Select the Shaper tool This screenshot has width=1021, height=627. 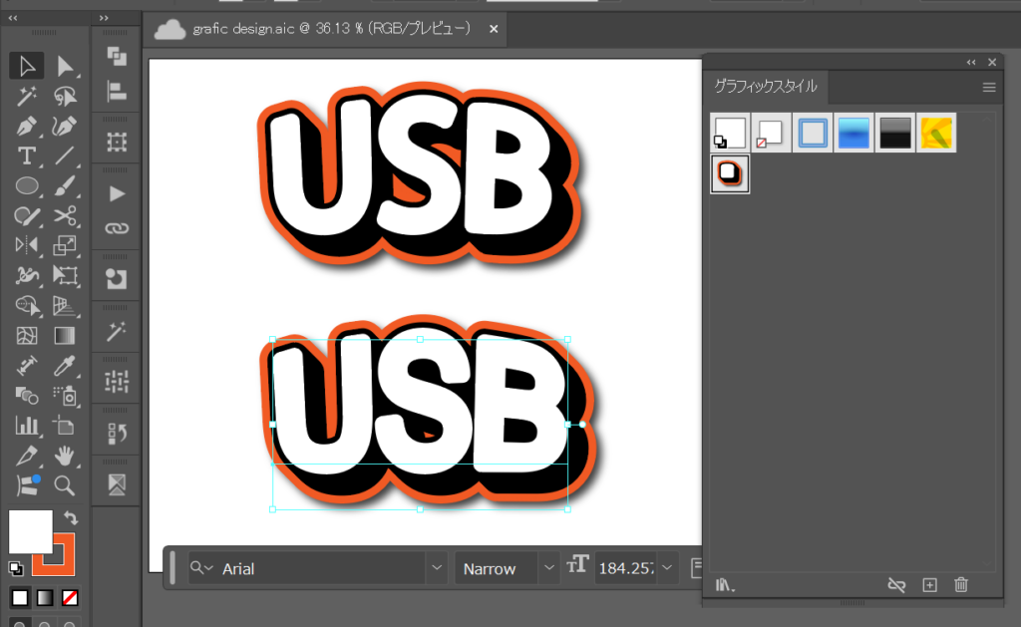27,216
